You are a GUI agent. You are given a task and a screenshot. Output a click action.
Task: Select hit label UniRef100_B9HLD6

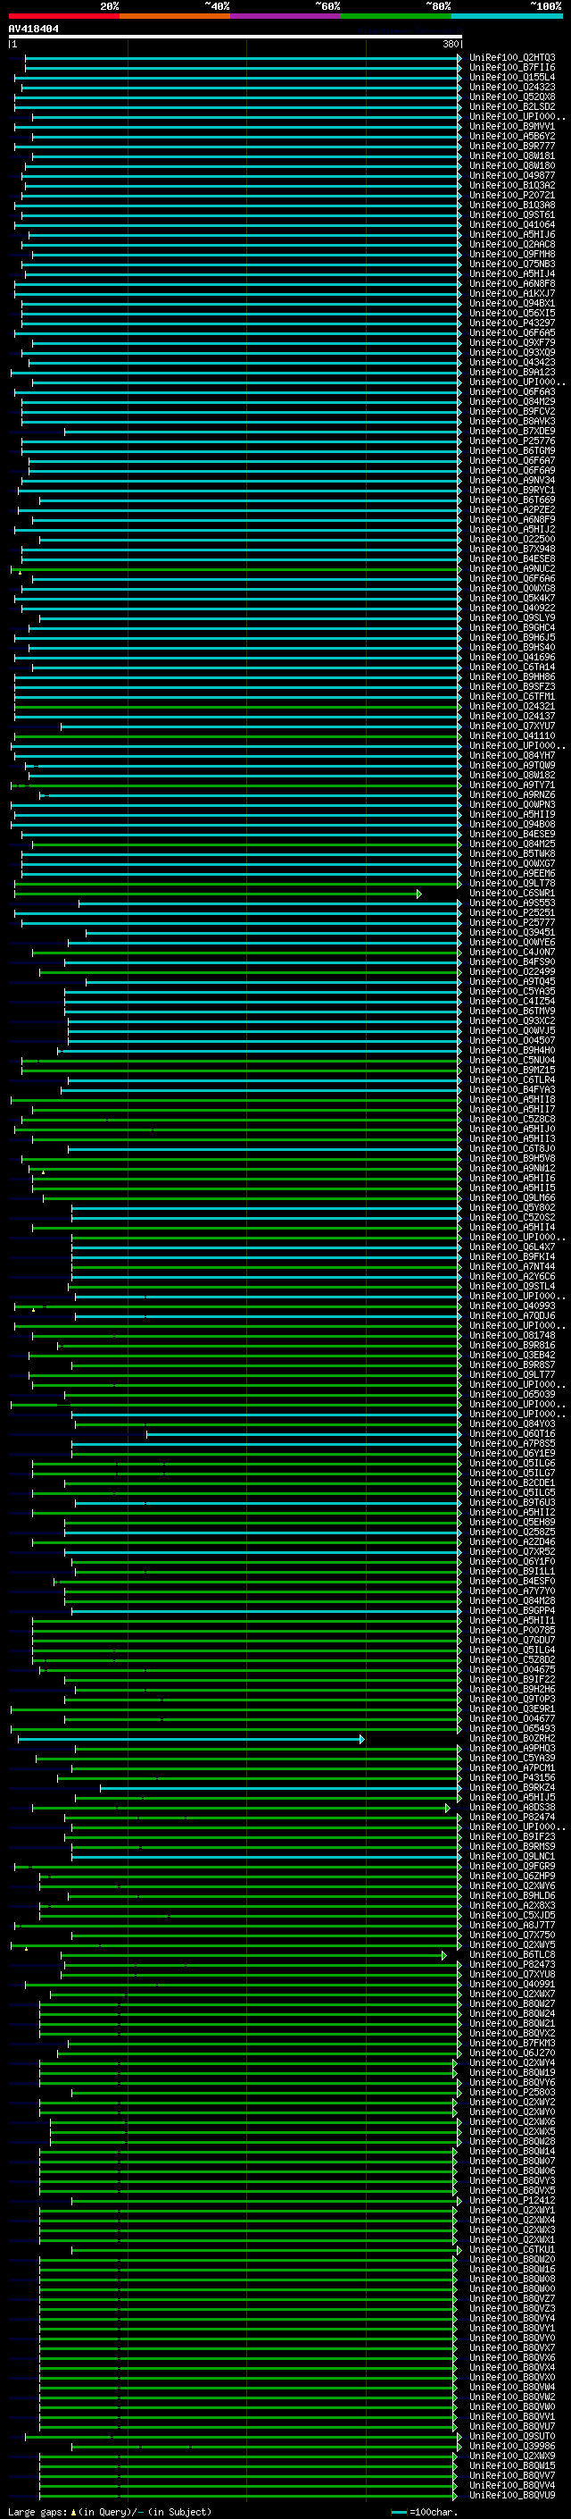[512, 1896]
